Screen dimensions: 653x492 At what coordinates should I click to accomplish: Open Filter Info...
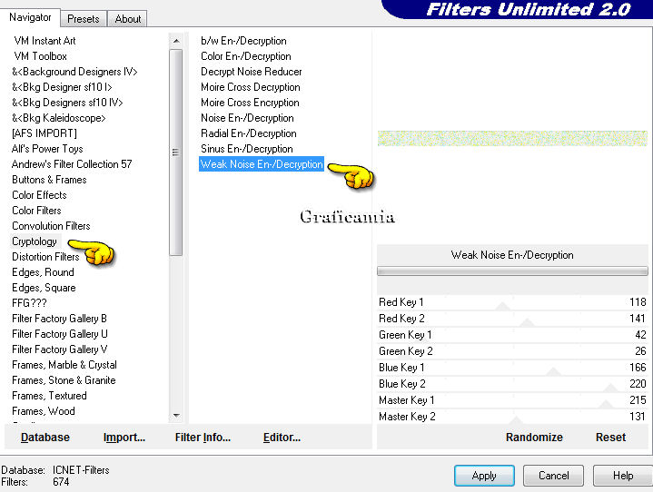(203, 437)
